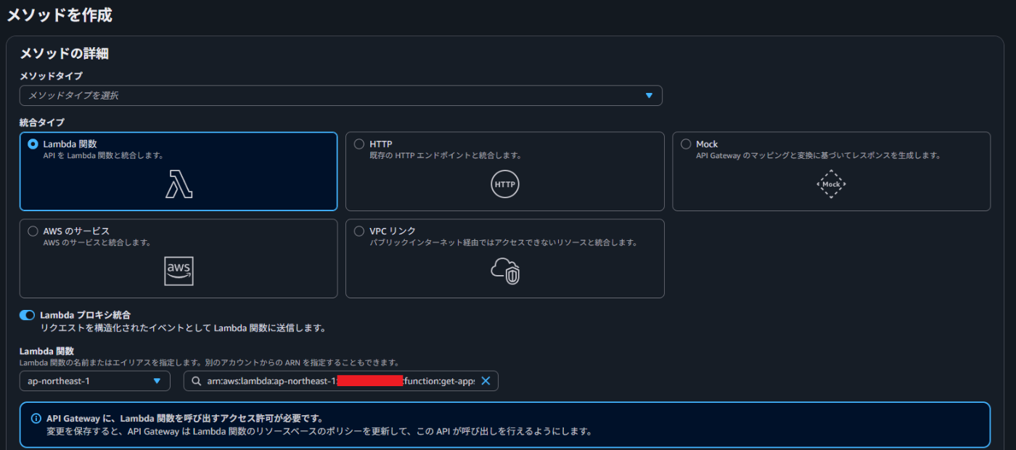Click the 'AWS のサービスと統合します。' description
The image size is (1016, 450).
(x=97, y=242)
